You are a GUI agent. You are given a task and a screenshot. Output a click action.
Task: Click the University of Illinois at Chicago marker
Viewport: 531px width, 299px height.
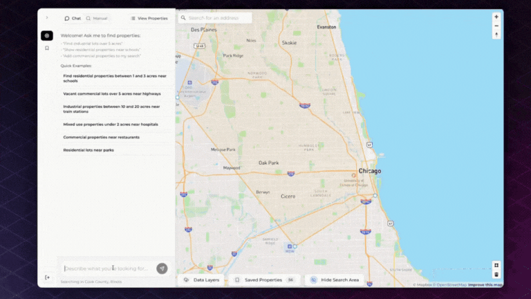click(353, 176)
